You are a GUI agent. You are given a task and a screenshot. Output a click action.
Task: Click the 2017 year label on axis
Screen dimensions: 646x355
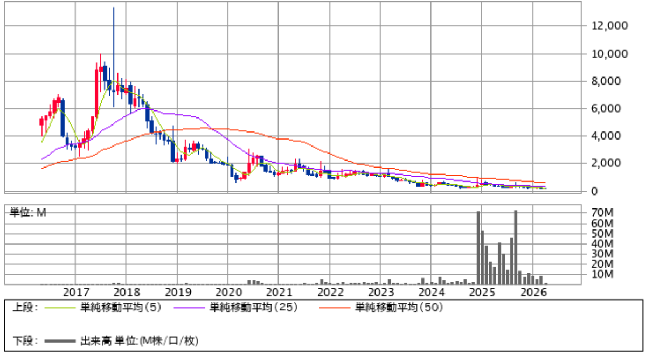(x=75, y=292)
